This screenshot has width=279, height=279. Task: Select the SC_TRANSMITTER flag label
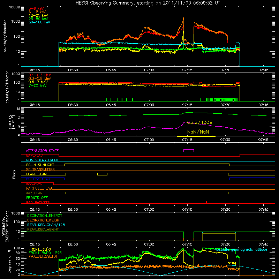coord(40,169)
